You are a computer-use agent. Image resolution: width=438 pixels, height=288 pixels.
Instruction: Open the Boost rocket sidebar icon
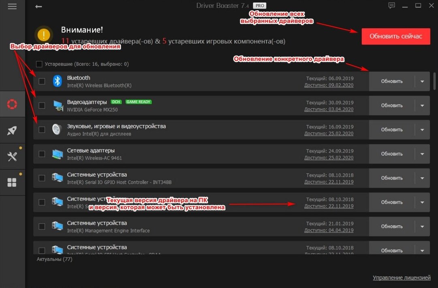pyautogui.click(x=12, y=130)
